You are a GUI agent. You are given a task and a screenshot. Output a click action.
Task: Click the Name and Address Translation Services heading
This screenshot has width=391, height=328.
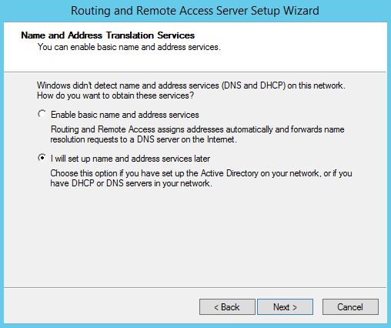pyautogui.click(x=108, y=35)
